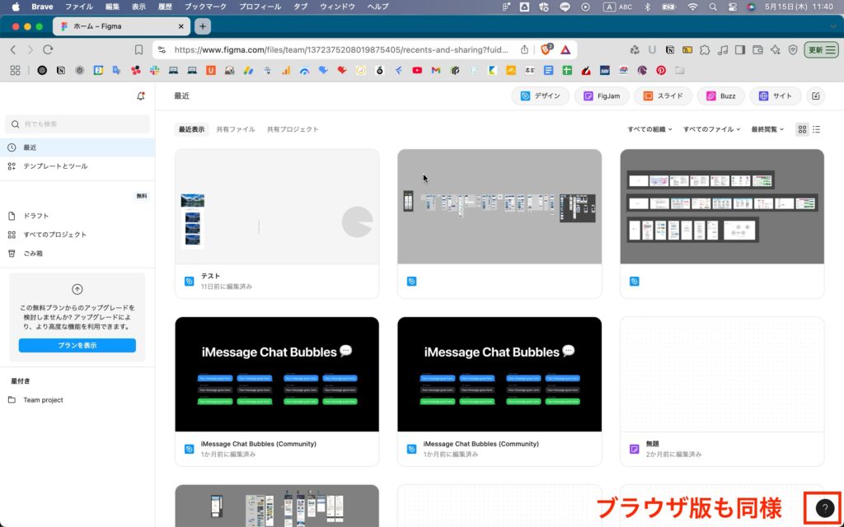Viewport: 844px width, 527px height.
Task: Click the Wi-Fi icon in menu bar
Action: (x=692, y=7)
